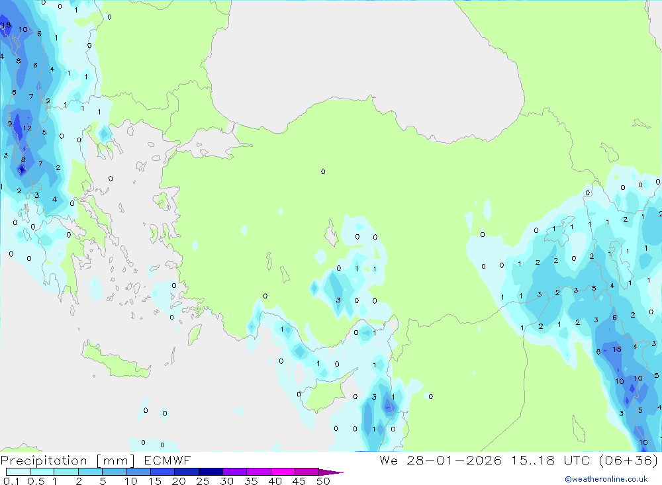Click the 0.1–0.5 mm legend color swatch
Viewport: 662px width, 485px height.
[18, 472]
